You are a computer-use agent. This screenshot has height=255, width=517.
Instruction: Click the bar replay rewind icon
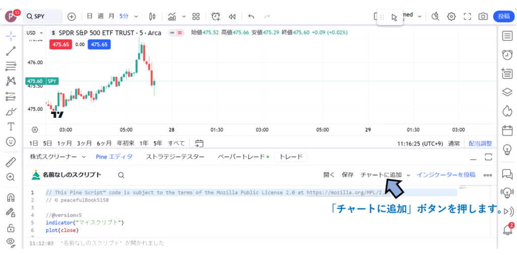[232, 16]
